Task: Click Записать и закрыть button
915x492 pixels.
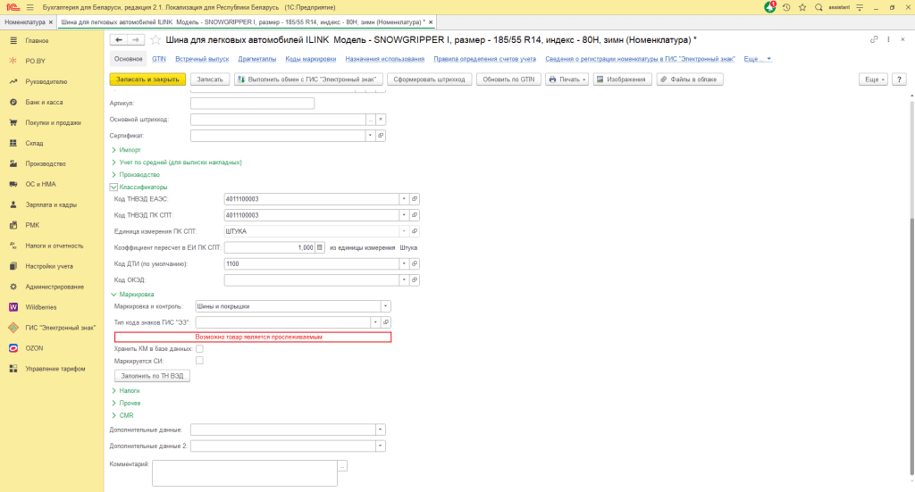Action: [147, 79]
